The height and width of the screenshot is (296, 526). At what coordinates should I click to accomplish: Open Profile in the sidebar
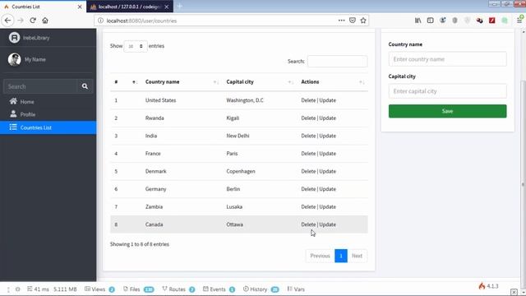48,114
